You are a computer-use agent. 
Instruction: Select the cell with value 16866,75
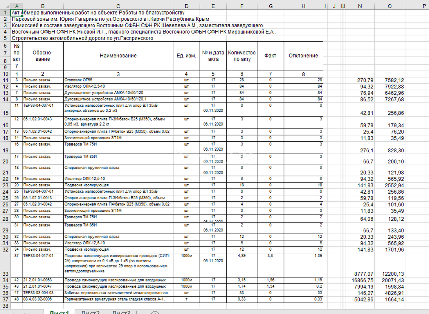click(360, 280)
